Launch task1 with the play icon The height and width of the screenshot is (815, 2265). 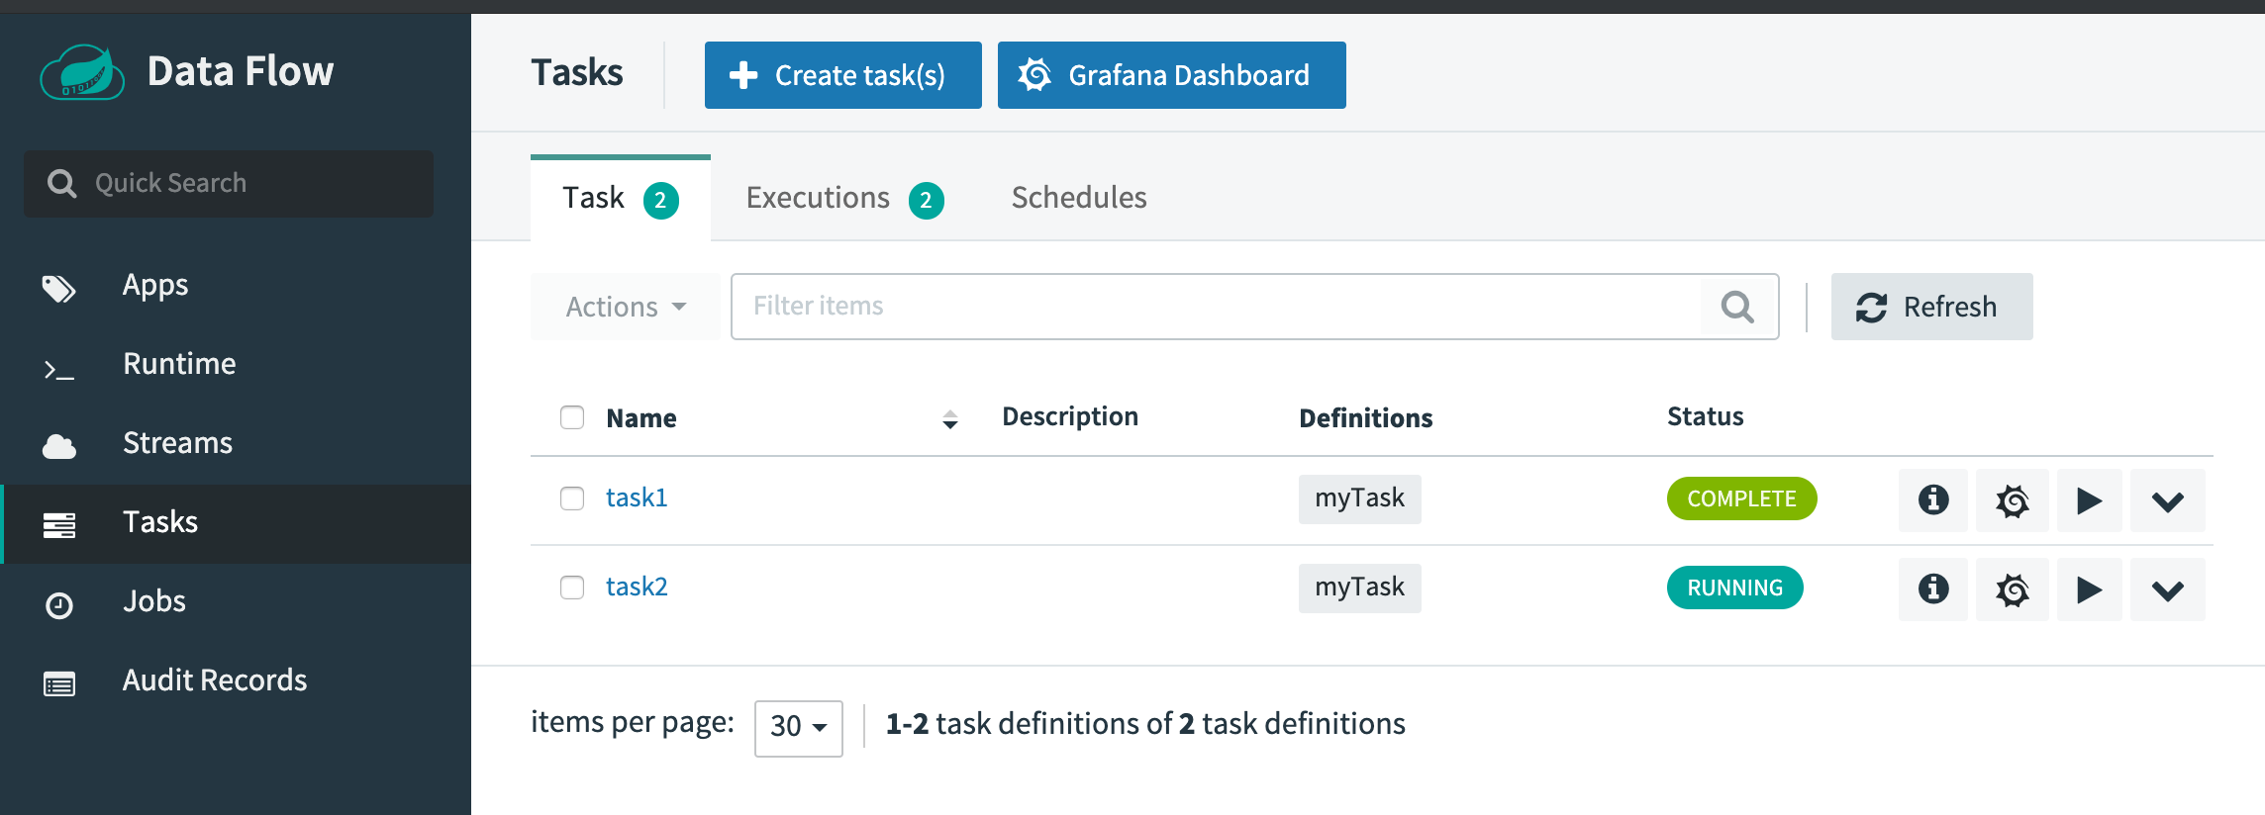pos(2089,500)
